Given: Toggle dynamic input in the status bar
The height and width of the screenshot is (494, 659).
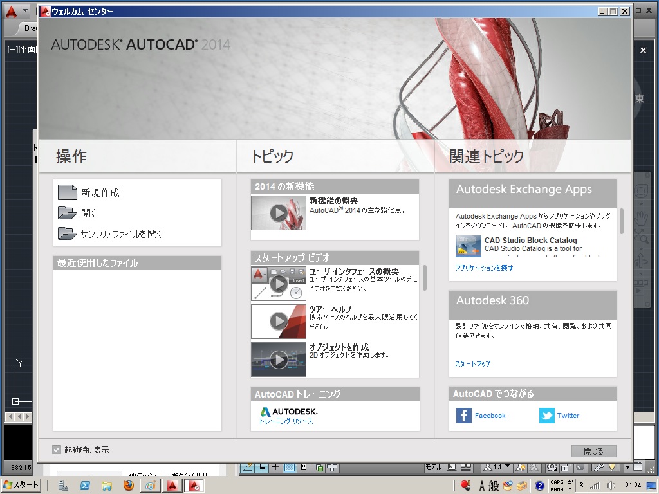Looking at the screenshot, I should pos(261,468).
